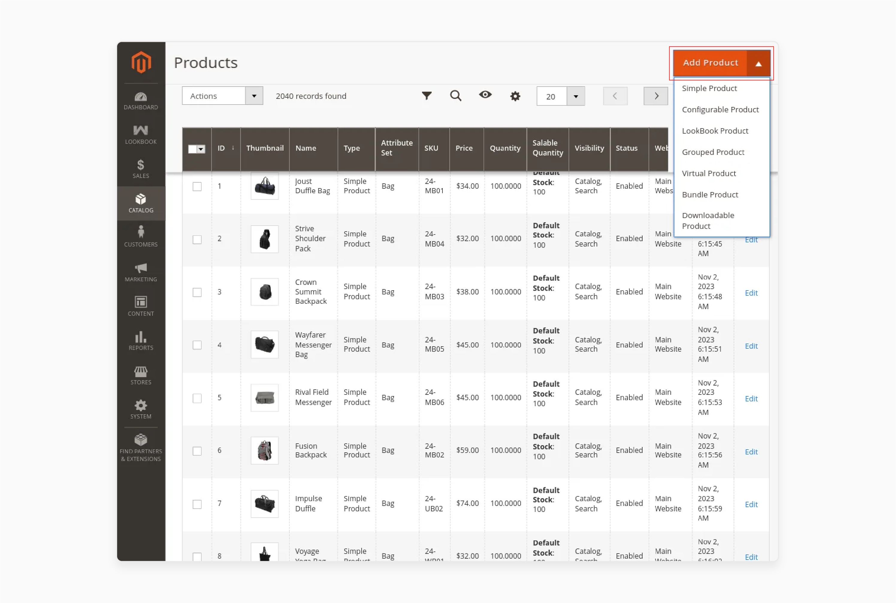The height and width of the screenshot is (603, 896).
Task: Edit the Impulse Duffle product
Action: click(x=751, y=504)
